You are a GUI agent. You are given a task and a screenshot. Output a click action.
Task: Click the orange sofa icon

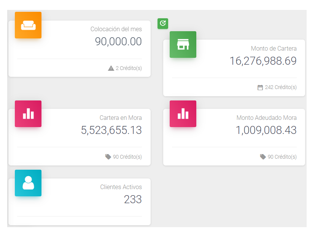(x=28, y=25)
